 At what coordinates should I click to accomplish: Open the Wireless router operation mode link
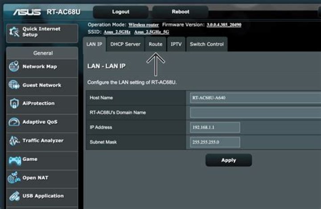(x=144, y=25)
